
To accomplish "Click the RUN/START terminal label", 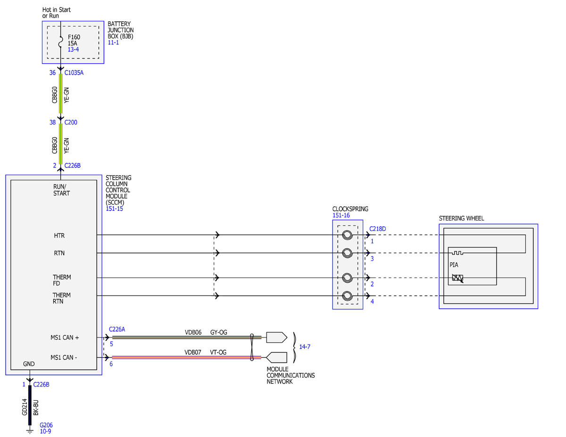I will [x=61, y=190].
